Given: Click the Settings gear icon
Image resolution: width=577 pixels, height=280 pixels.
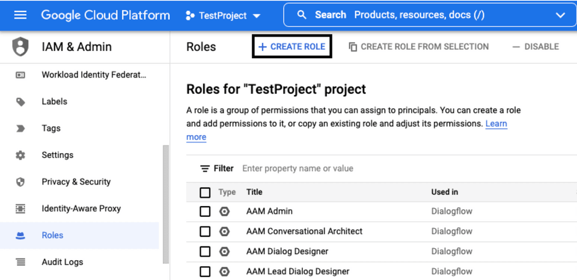Looking at the screenshot, I should click(x=20, y=155).
